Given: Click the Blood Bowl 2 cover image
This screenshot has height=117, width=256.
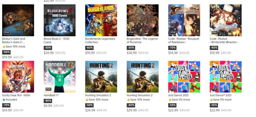Looking at the screenshot, I should [59, 20].
